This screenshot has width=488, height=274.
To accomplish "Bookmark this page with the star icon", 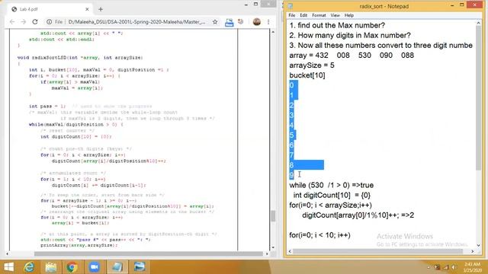I will 215,22.
